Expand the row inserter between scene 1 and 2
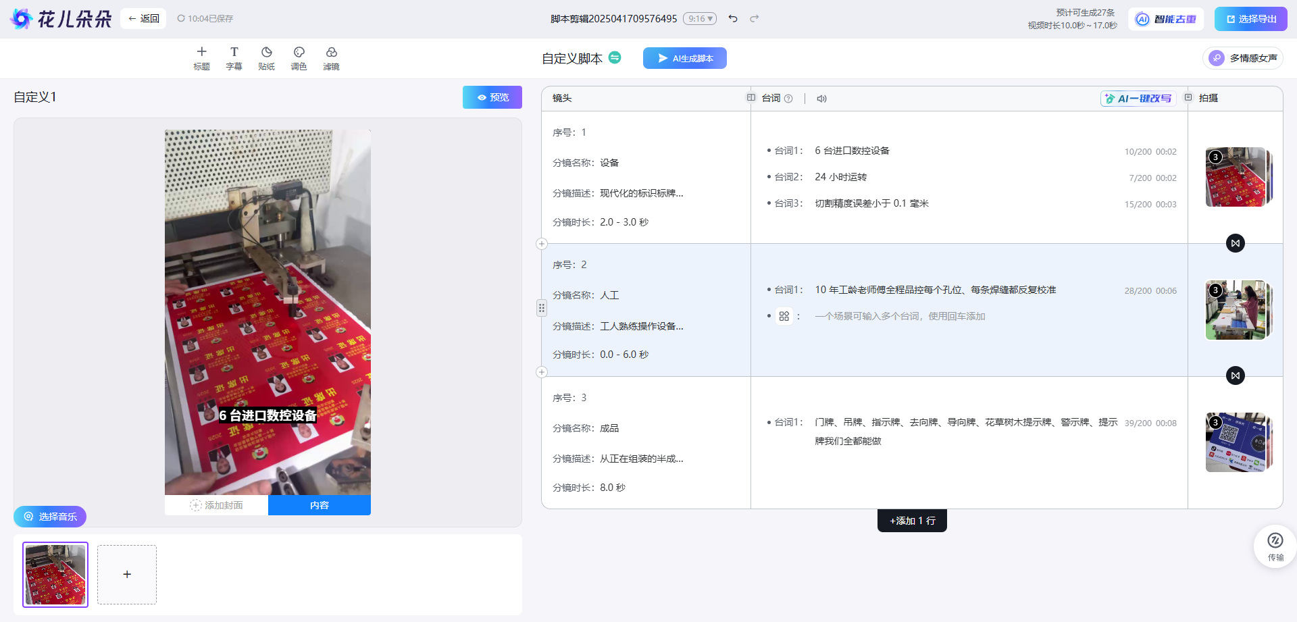Image resolution: width=1297 pixels, height=622 pixels. pyautogui.click(x=541, y=243)
